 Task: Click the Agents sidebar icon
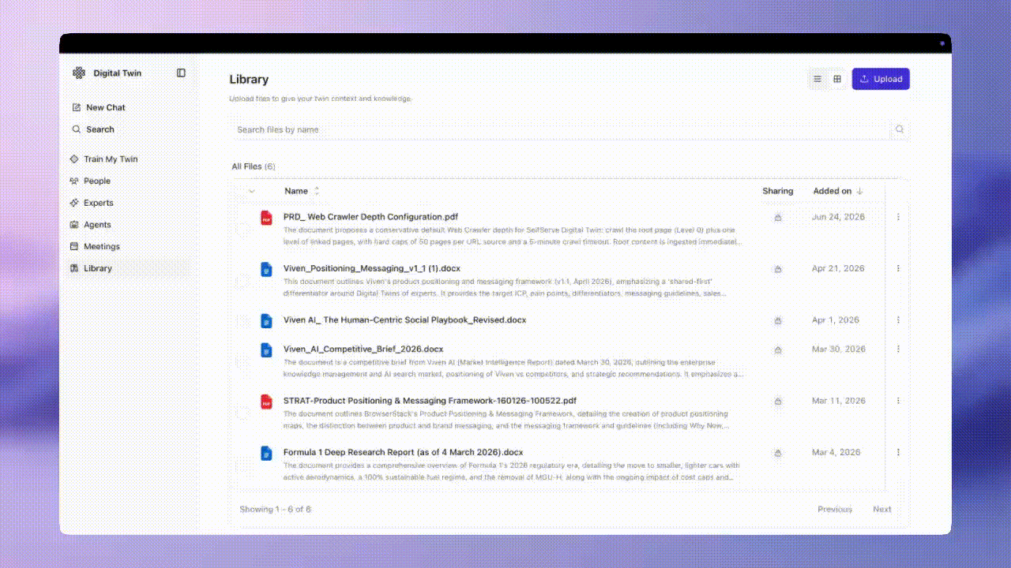click(x=74, y=224)
